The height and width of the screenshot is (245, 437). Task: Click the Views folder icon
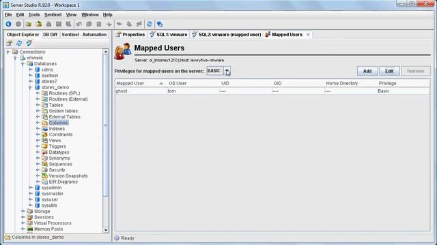pos(44,140)
